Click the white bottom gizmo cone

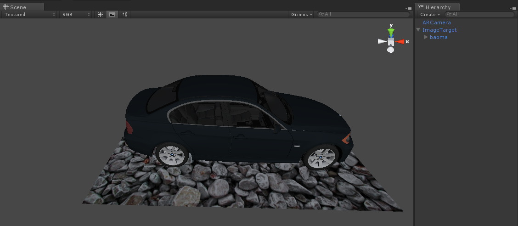pyautogui.click(x=391, y=50)
